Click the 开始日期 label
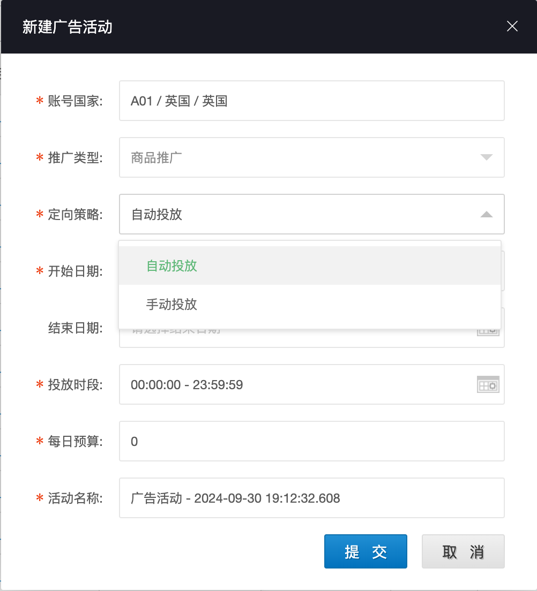The height and width of the screenshot is (591, 537). (x=75, y=271)
